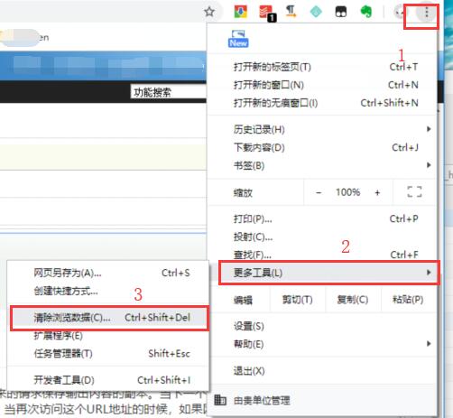Click the colorful download extension icon
453x418 pixels.
tap(240, 12)
